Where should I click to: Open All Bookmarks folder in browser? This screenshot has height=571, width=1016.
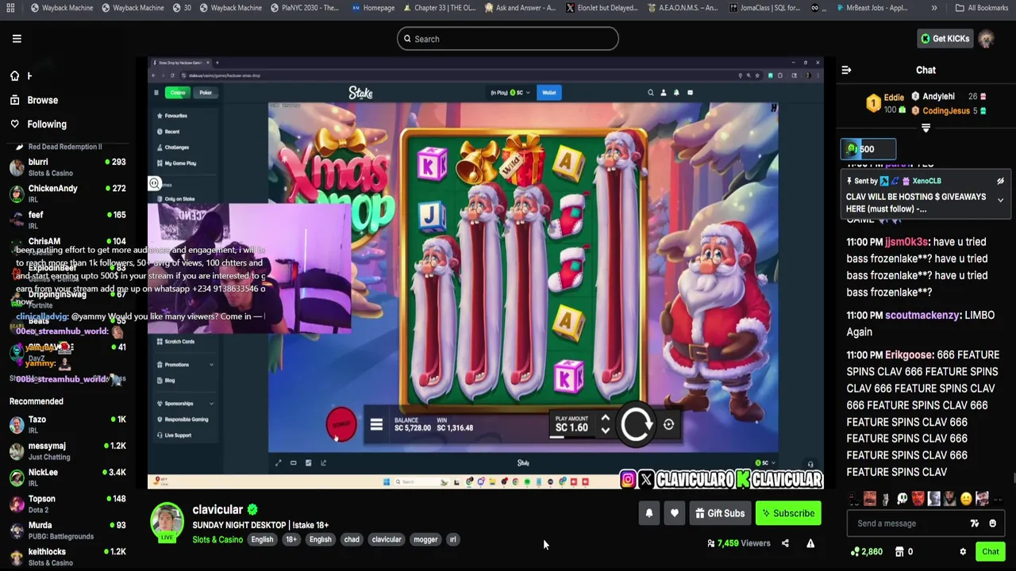pyautogui.click(x=982, y=8)
